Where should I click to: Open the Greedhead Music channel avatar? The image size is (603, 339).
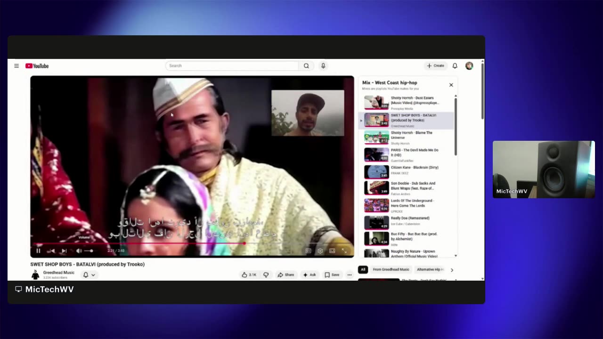coord(35,275)
